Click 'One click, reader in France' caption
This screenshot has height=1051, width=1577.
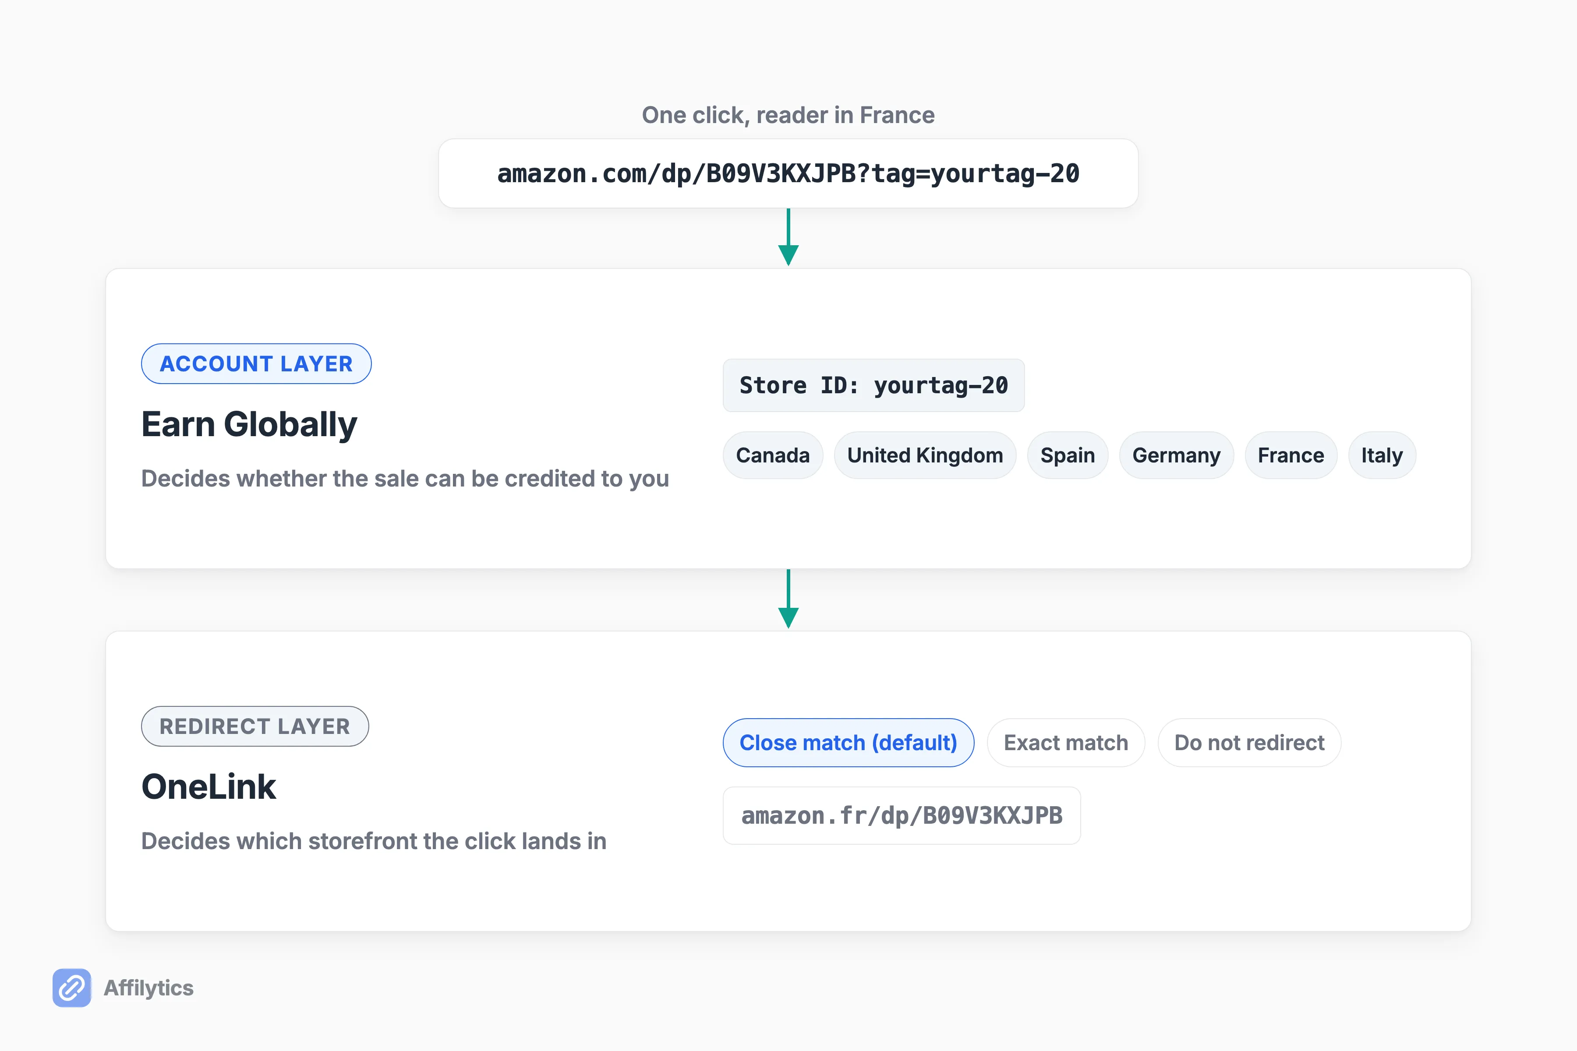coord(788,115)
